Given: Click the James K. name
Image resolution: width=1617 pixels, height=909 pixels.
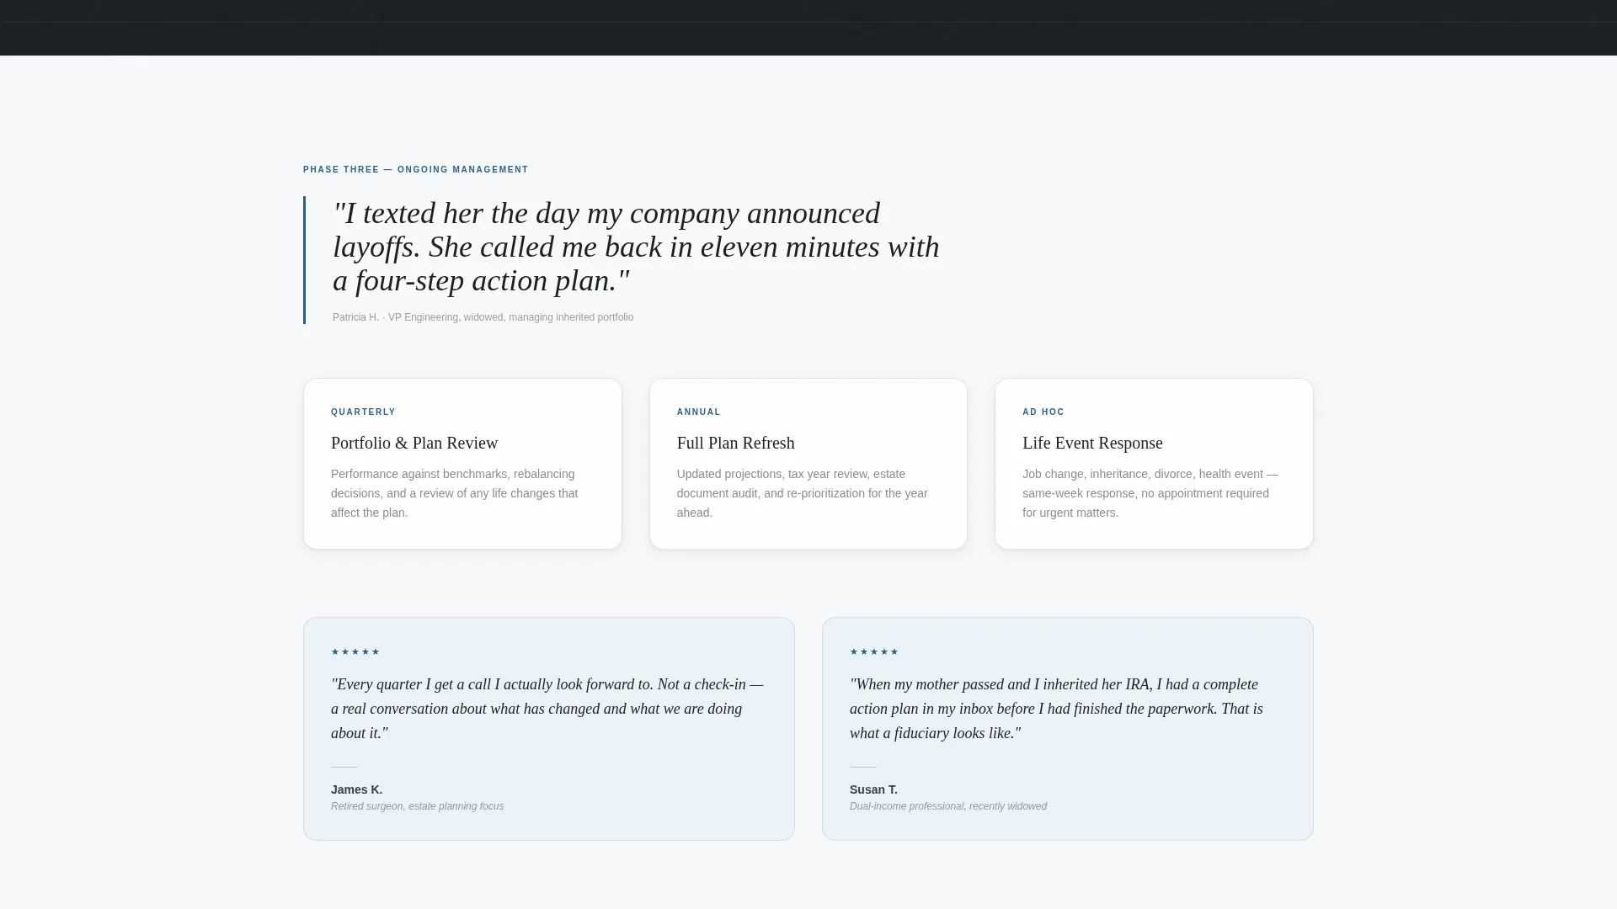Looking at the screenshot, I should coord(356,789).
